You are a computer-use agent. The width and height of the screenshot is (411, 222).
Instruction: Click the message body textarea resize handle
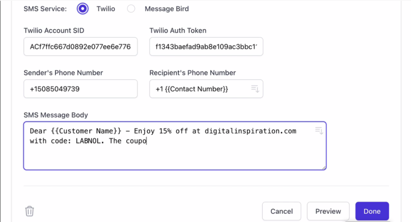pos(324,168)
